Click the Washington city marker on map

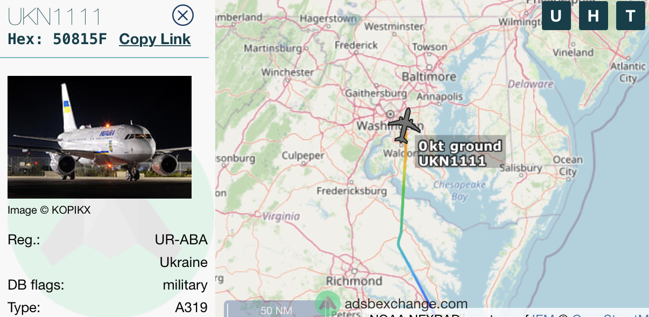[x=390, y=114]
